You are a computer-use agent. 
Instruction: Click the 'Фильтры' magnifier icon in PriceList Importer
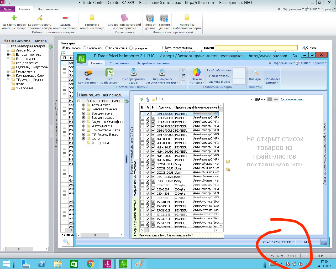point(255,73)
